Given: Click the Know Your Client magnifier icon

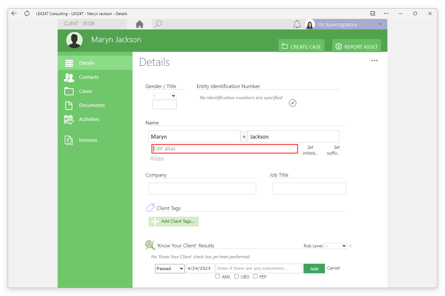Looking at the screenshot, I should tap(150, 245).
